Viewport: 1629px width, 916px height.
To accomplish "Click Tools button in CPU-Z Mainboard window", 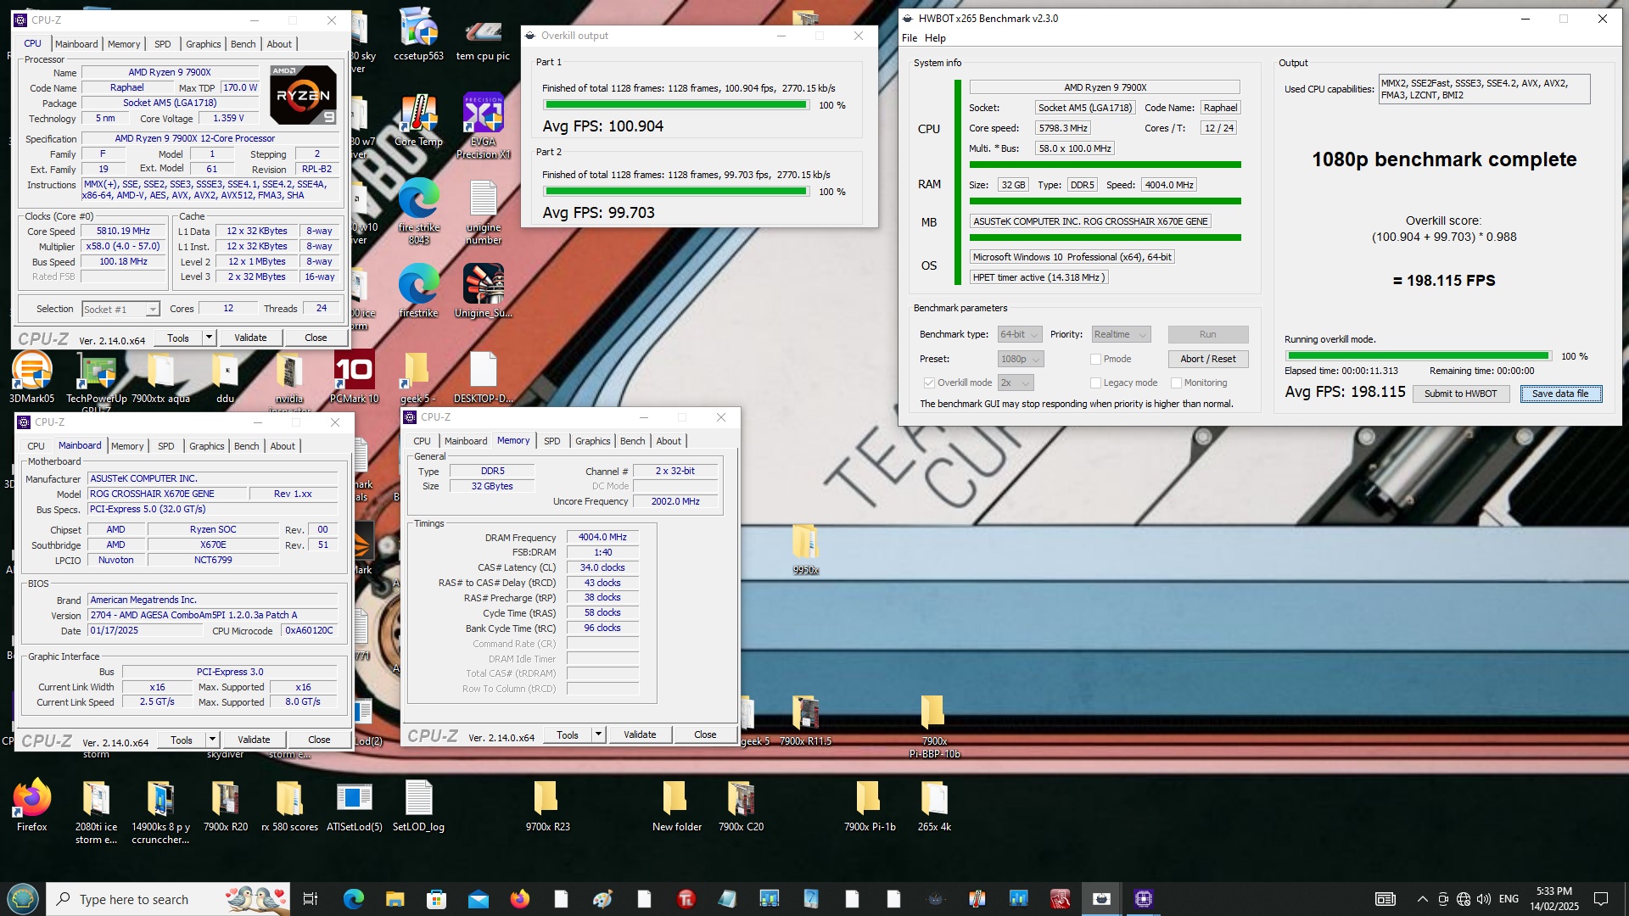I will click(182, 740).
